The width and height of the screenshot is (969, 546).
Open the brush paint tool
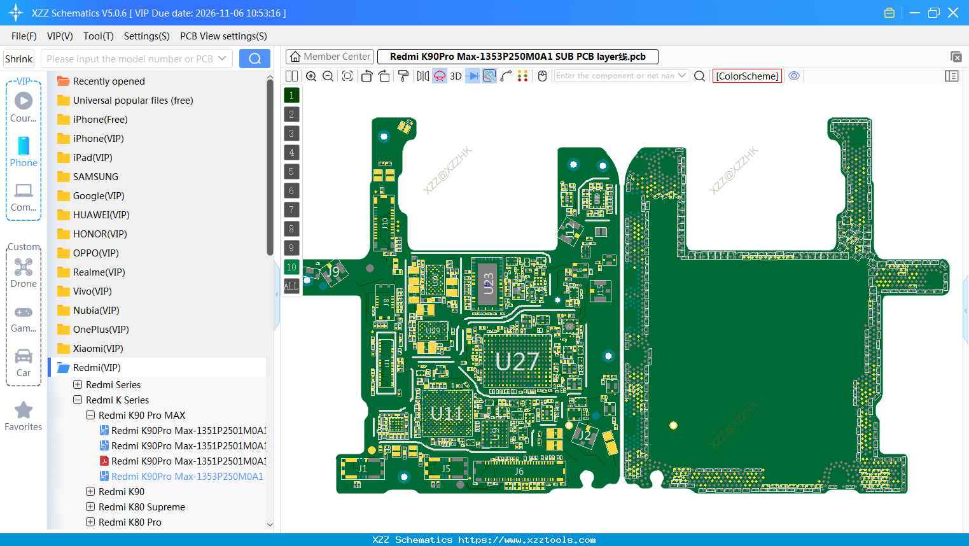403,76
